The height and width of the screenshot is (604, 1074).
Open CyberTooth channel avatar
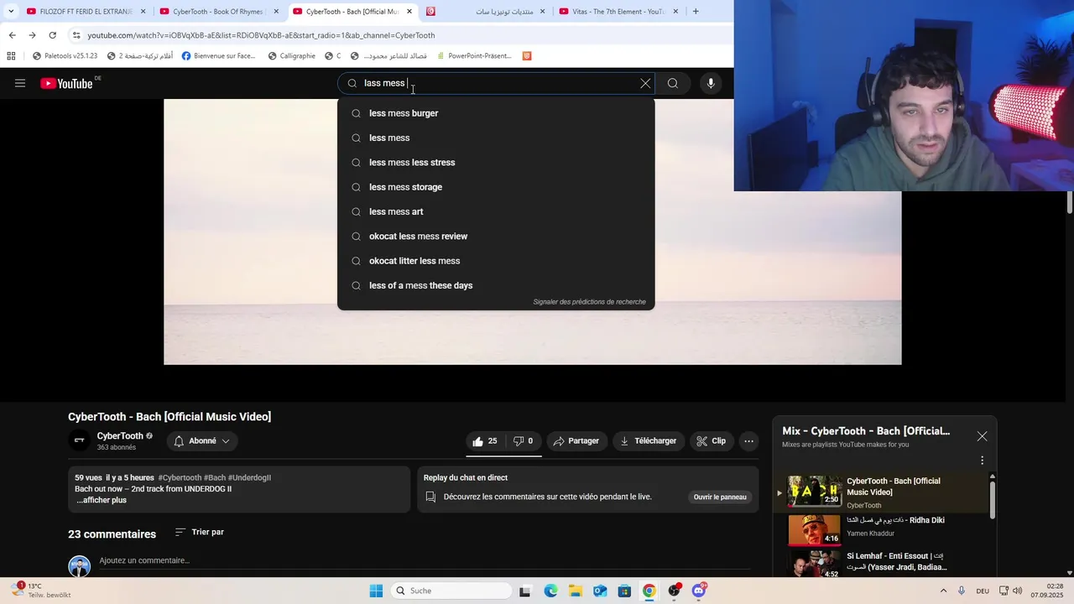coord(80,440)
